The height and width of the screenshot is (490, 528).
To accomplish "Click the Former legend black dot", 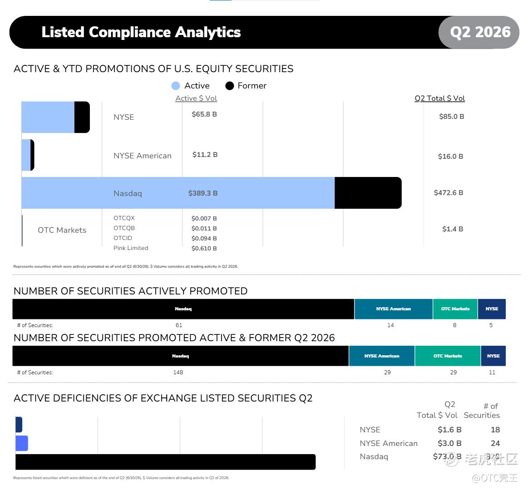I will 230,86.
